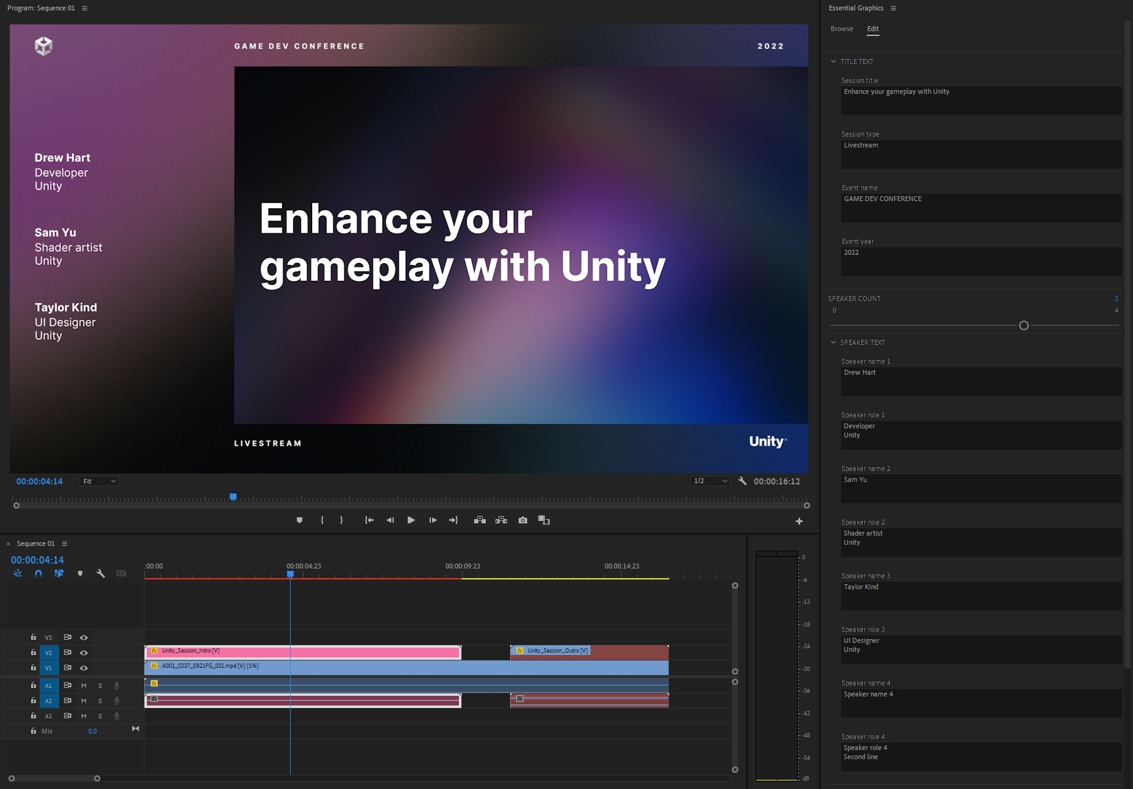Click the Mark Out button
1133x789 pixels.
[x=341, y=520]
